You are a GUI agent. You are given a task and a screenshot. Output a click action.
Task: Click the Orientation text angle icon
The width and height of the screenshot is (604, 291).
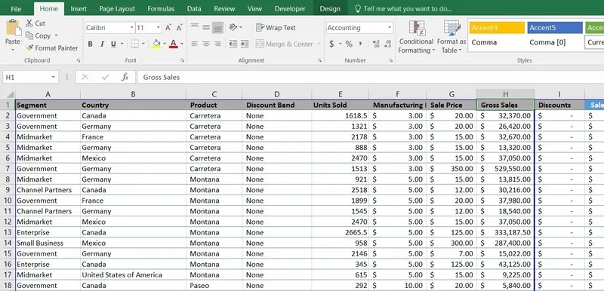click(x=233, y=27)
